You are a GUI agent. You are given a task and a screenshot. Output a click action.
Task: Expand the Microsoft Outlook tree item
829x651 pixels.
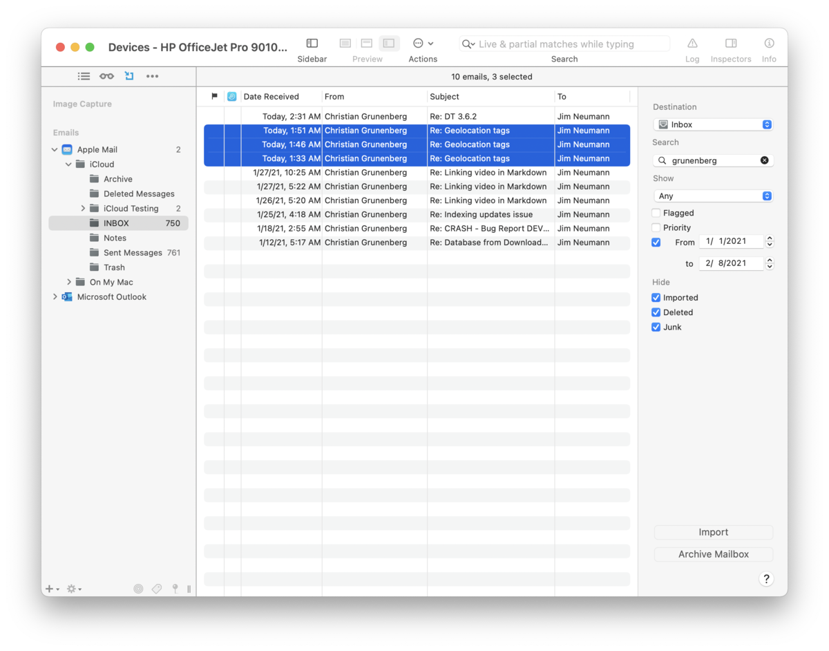55,297
